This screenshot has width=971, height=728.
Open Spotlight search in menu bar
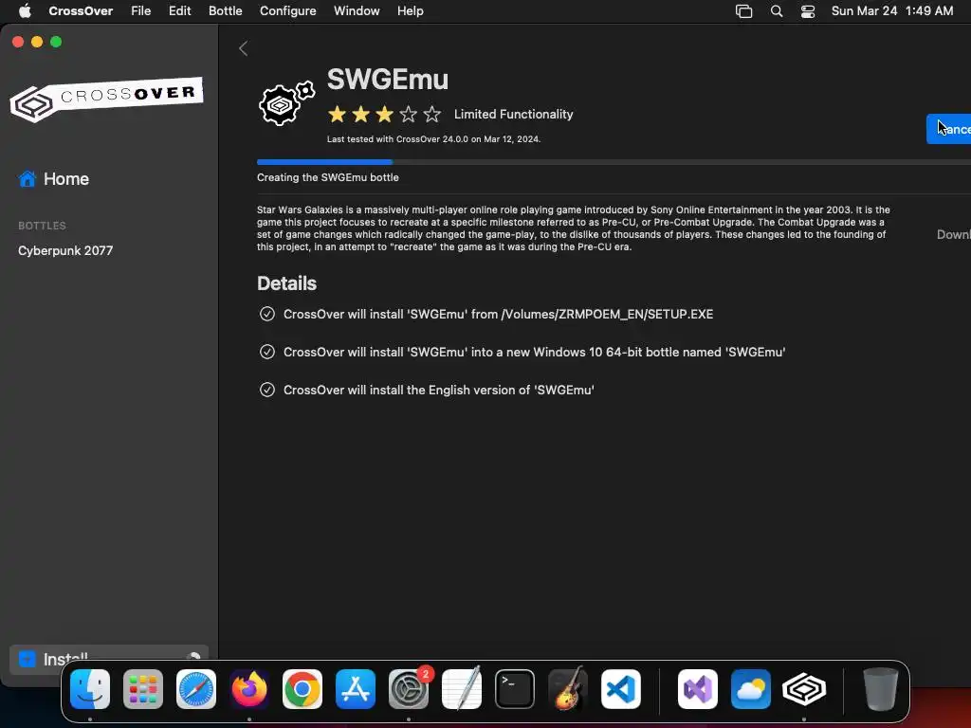pos(776,11)
